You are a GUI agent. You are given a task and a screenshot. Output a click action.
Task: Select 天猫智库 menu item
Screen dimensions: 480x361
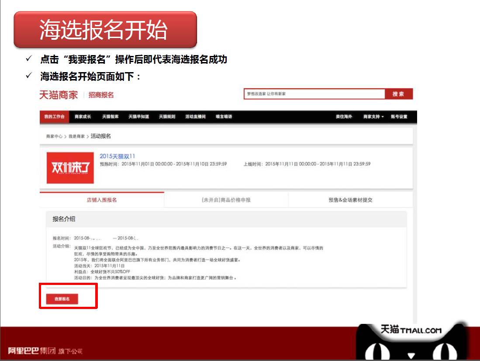111,117
